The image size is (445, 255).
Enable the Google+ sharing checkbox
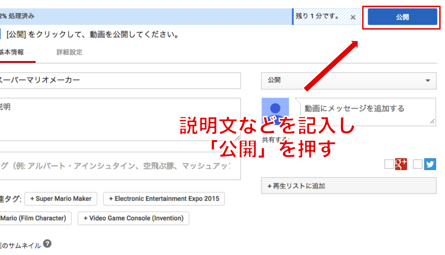tap(389, 164)
